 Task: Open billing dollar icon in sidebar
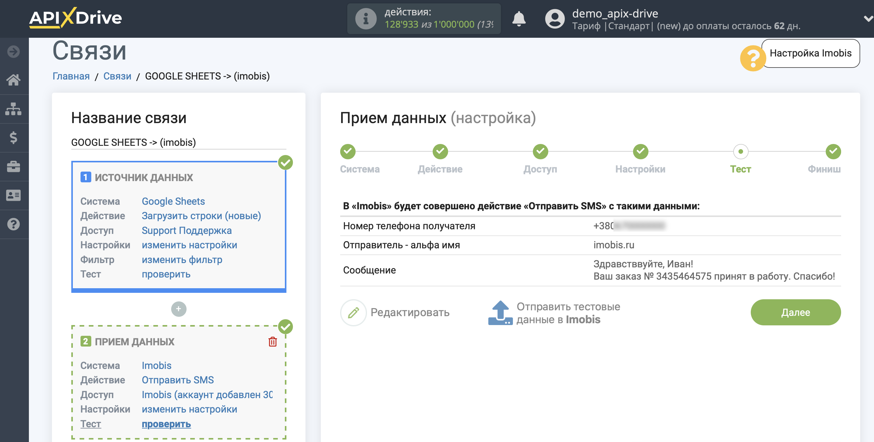click(14, 138)
